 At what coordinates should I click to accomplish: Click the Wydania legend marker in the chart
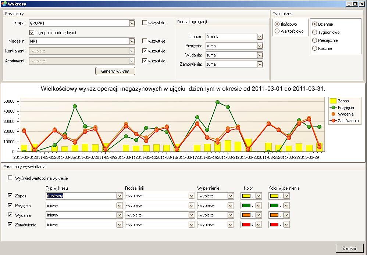coord(333,114)
